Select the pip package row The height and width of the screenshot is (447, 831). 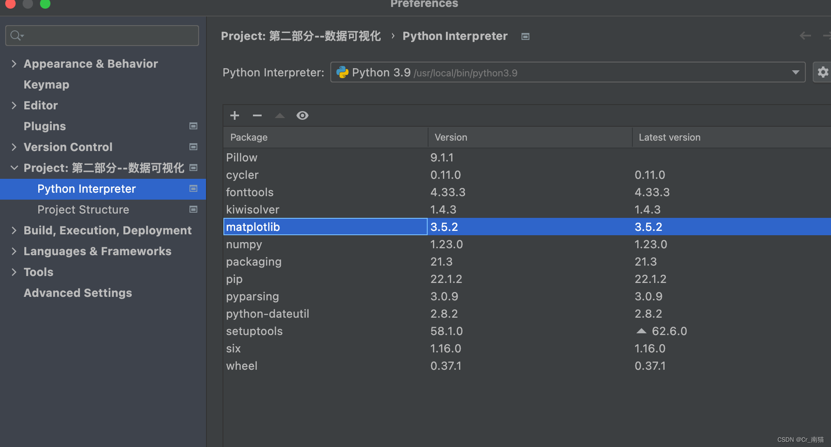pyautogui.click(x=527, y=279)
